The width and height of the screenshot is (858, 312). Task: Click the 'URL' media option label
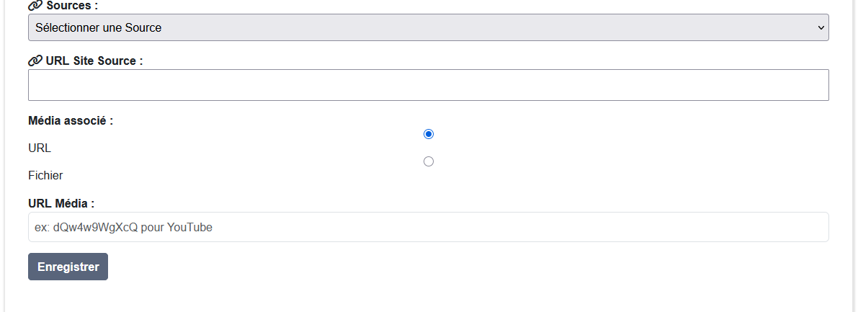(x=40, y=148)
